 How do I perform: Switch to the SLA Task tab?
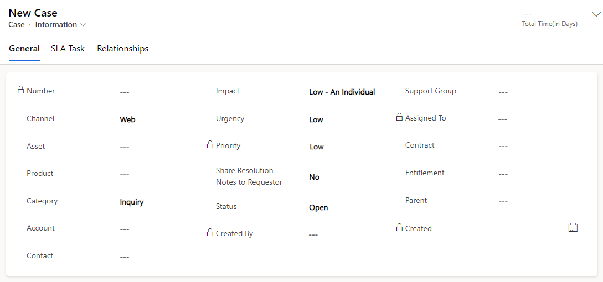point(68,49)
